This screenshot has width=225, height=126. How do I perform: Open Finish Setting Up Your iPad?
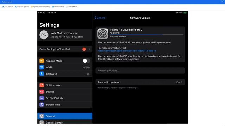[65, 49]
